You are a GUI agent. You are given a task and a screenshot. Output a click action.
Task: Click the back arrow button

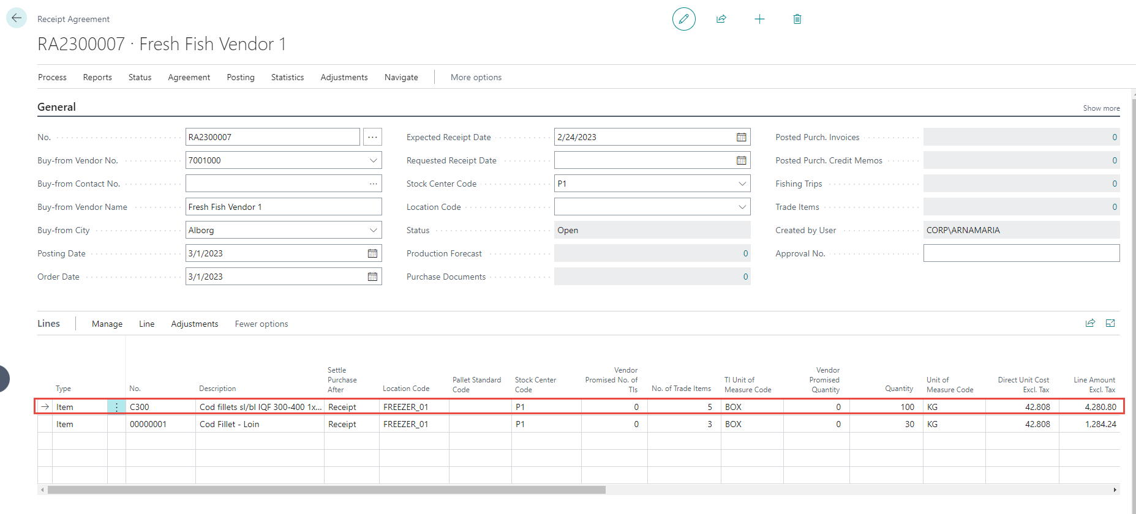[x=17, y=18]
